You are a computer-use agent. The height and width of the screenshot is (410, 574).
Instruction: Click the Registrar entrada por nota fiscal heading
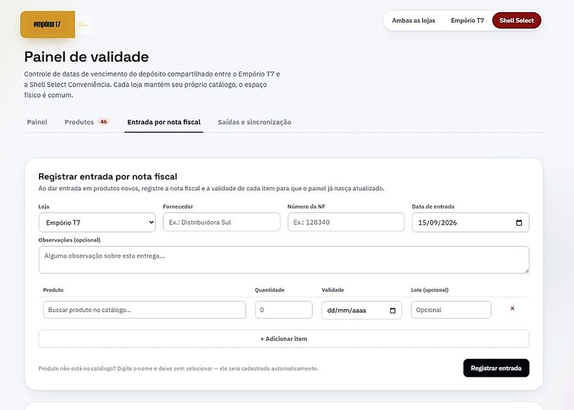[x=108, y=177]
